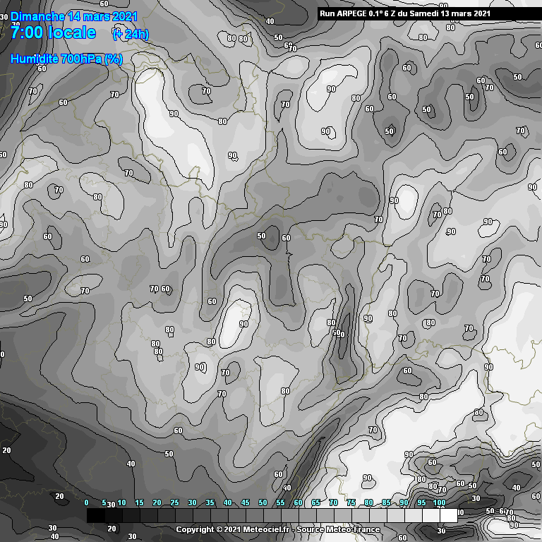Click the 65 label on the color legend
This screenshot has height=542, width=542.
tap(315, 503)
